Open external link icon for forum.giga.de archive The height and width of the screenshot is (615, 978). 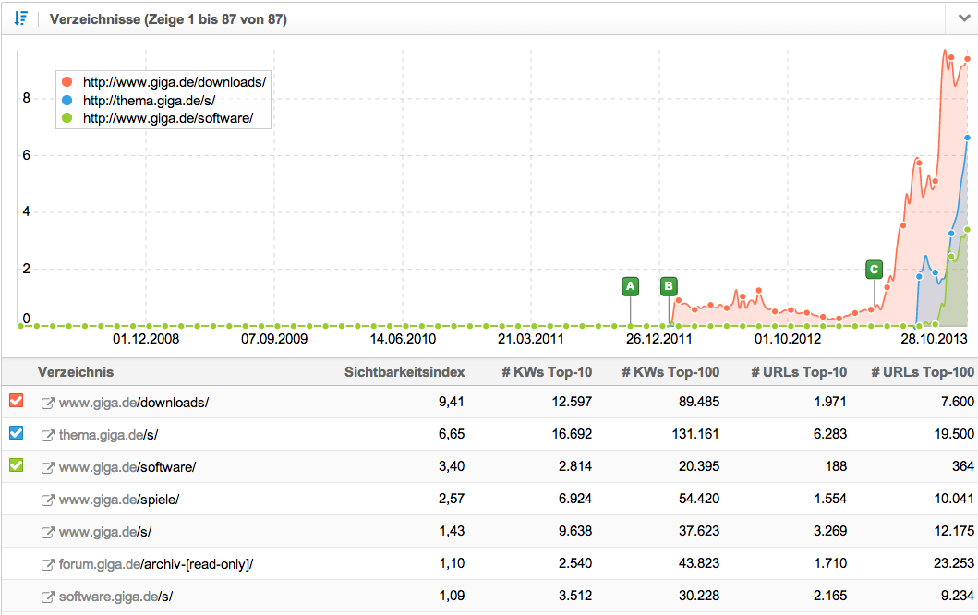(x=47, y=564)
